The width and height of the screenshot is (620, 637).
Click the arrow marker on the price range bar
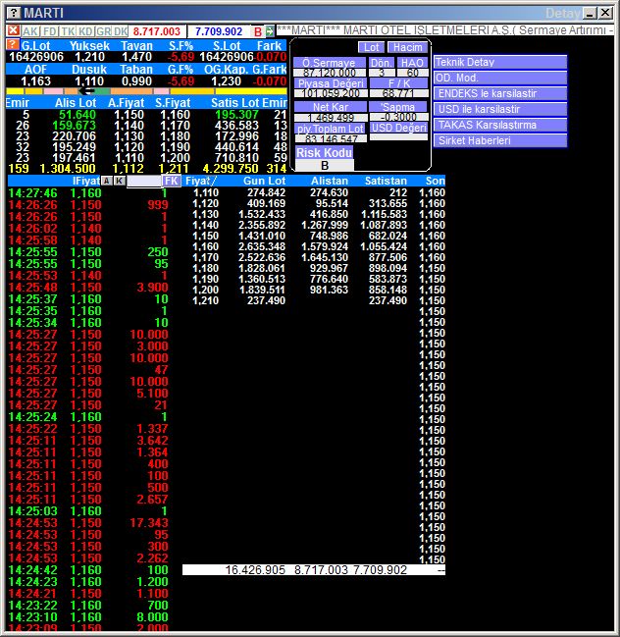point(86,91)
